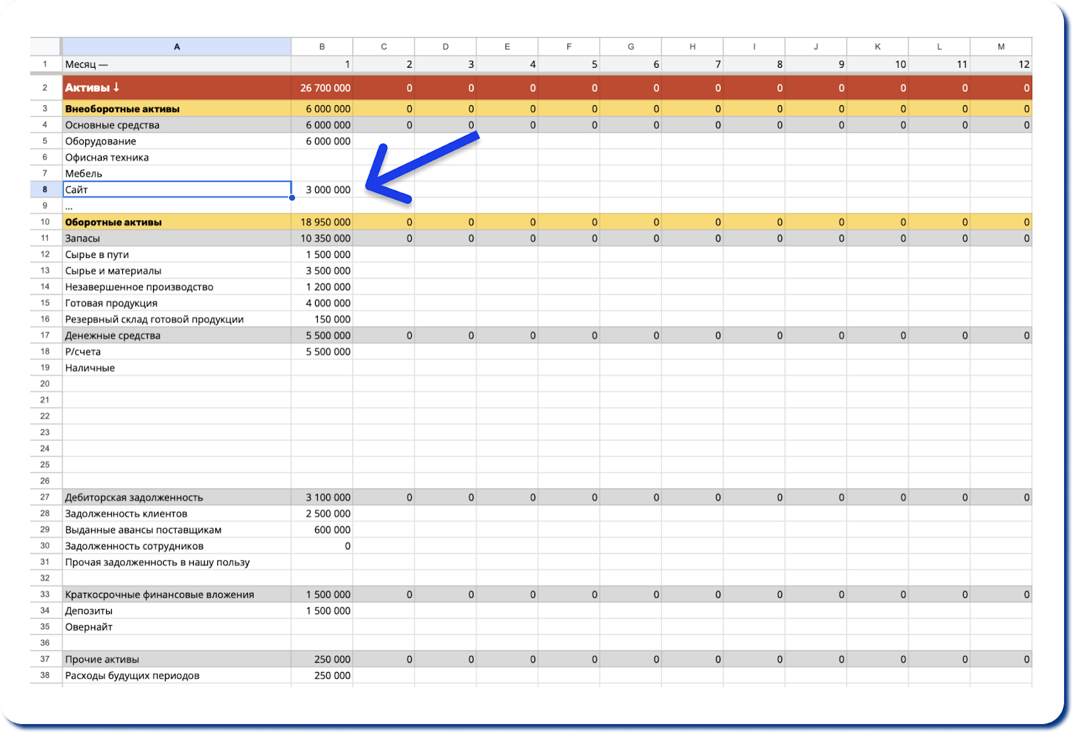Screen dimensions: 1073x733
Task: Click the total 26 700 000 cell
Action: (323, 88)
